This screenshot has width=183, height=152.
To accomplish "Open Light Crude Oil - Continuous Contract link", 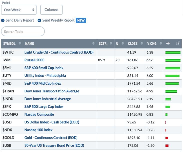I will tap(59, 52).
